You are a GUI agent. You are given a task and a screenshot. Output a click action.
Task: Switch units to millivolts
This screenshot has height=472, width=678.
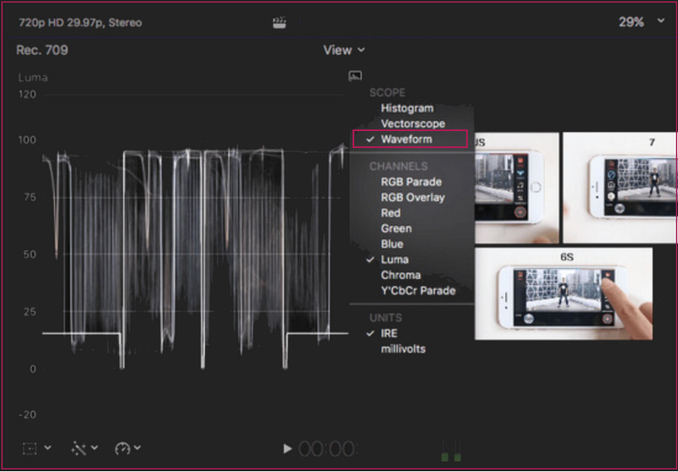[403, 349]
